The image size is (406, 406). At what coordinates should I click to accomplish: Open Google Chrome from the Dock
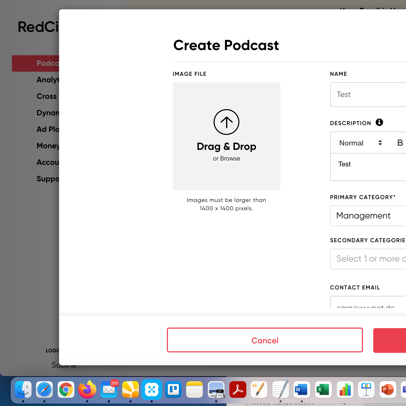point(66,389)
